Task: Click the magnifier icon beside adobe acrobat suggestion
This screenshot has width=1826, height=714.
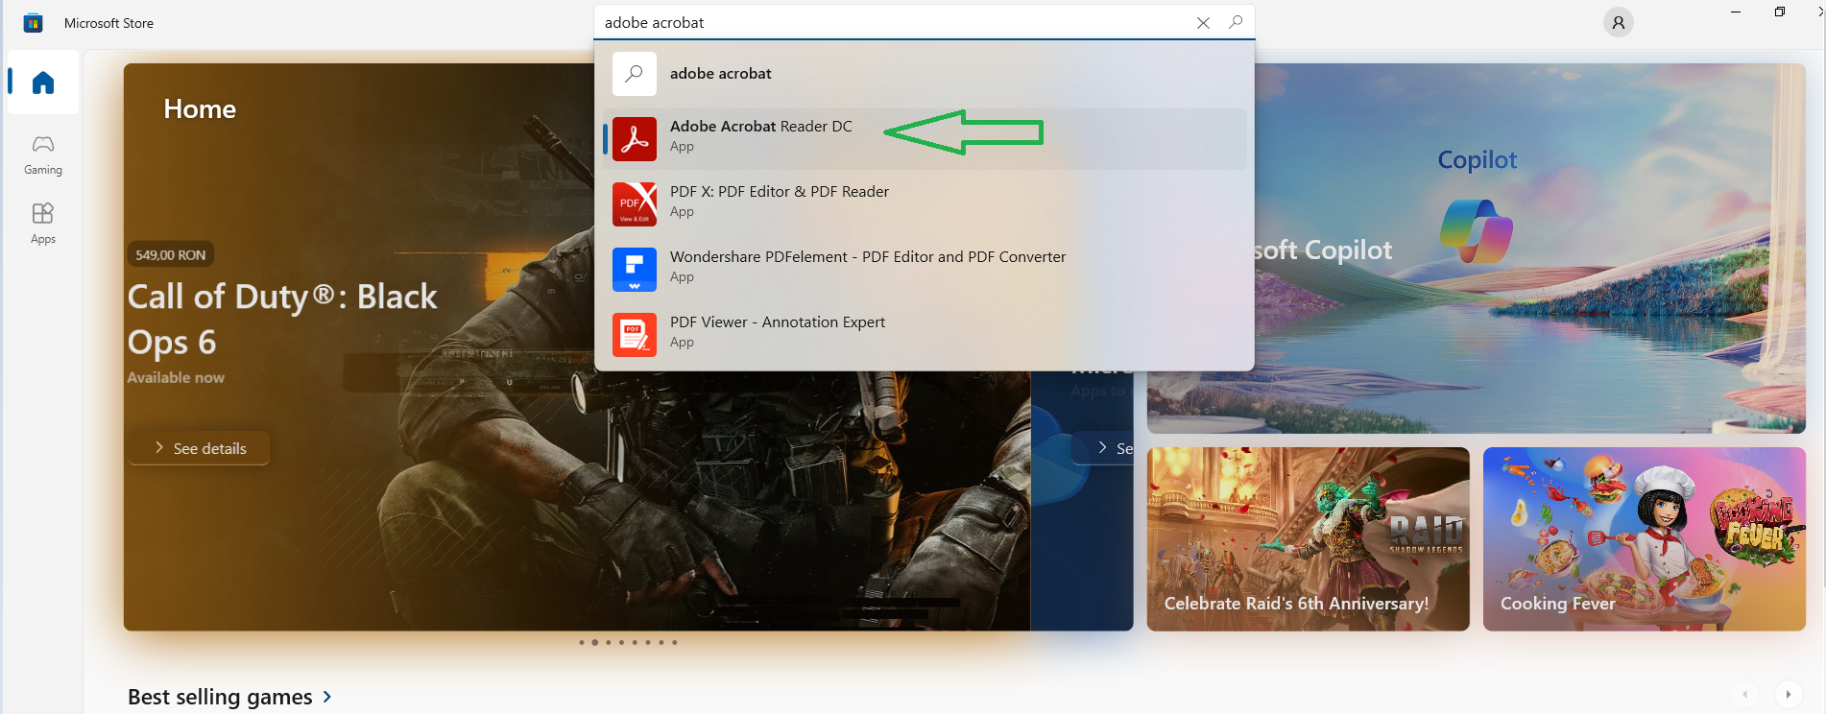Action: (x=634, y=74)
